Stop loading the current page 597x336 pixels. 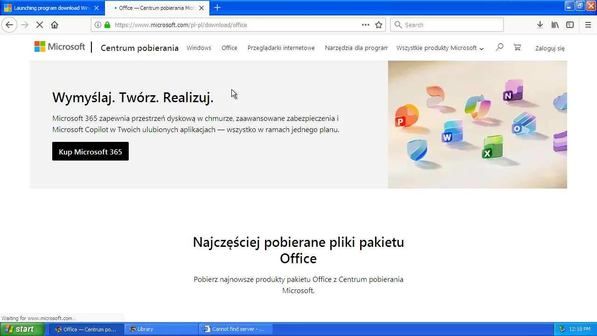pos(40,25)
